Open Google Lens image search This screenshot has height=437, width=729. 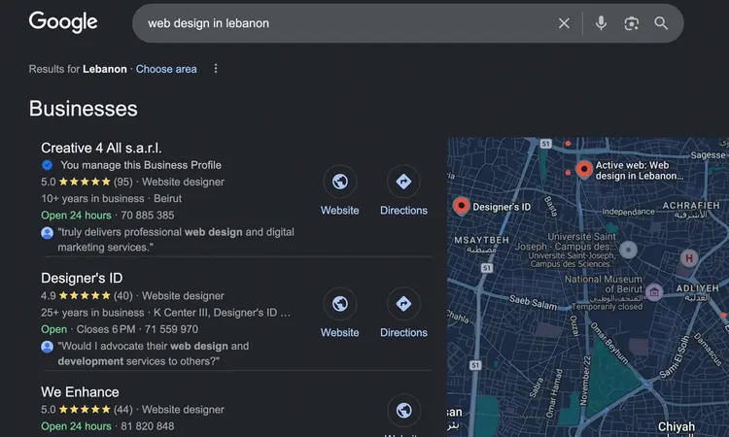pyautogui.click(x=632, y=23)
